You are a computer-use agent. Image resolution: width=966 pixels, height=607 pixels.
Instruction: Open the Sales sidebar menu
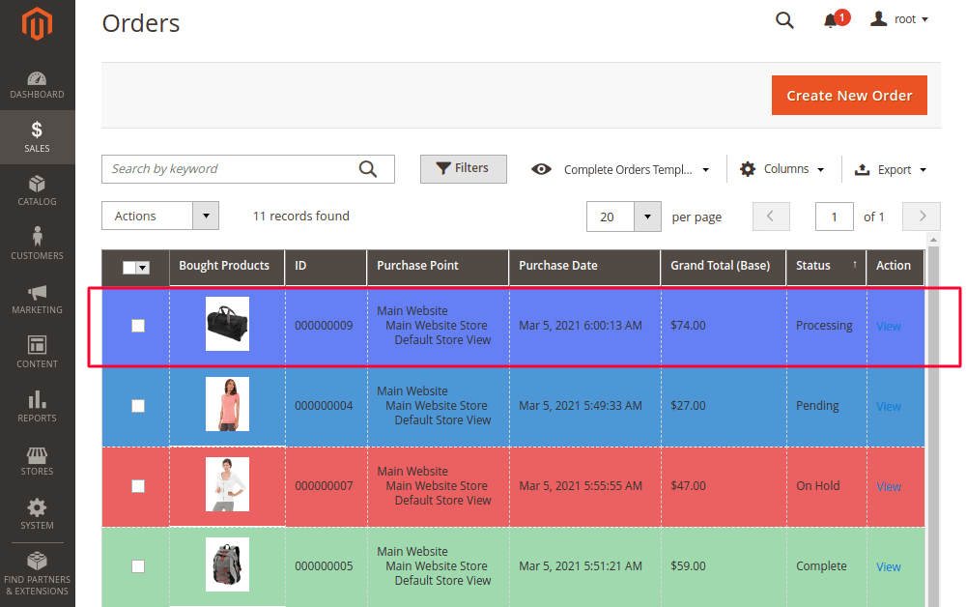37,137
